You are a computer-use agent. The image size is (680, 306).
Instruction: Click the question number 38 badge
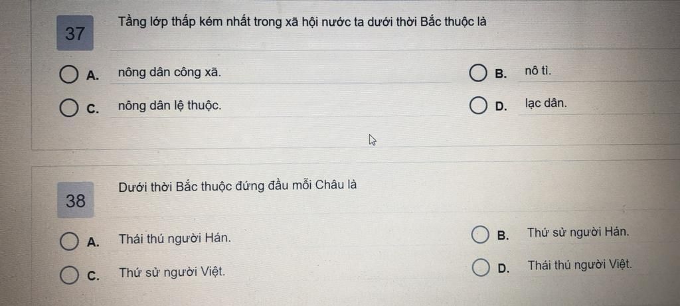[x=76, y=200]
